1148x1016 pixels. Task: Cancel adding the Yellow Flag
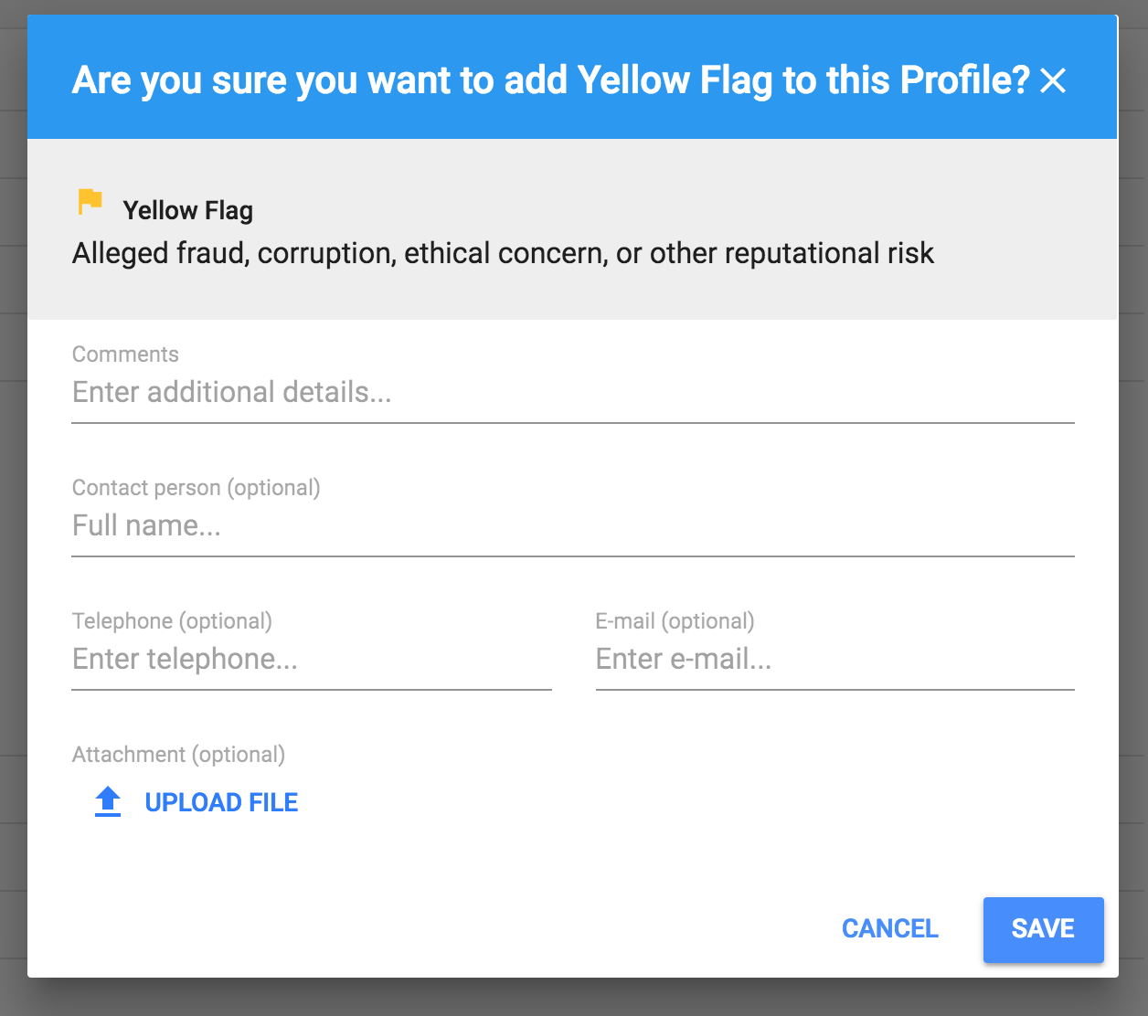coord(889,929)
